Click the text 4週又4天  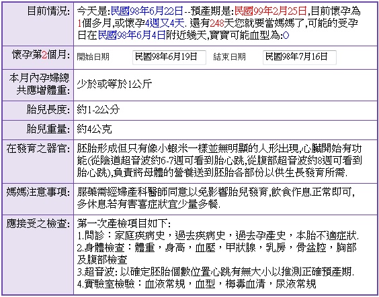click(165, 23)
